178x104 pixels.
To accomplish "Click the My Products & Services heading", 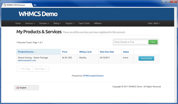I will click(39, 32).
